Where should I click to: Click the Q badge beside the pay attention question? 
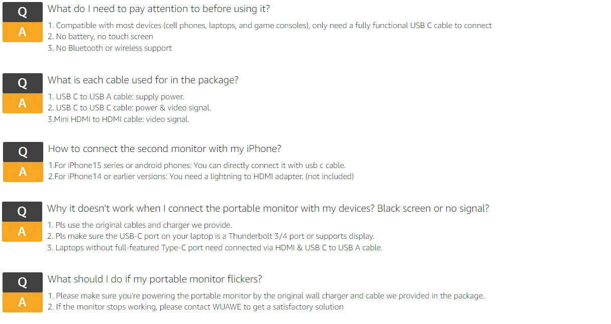(x=23, y=13)
